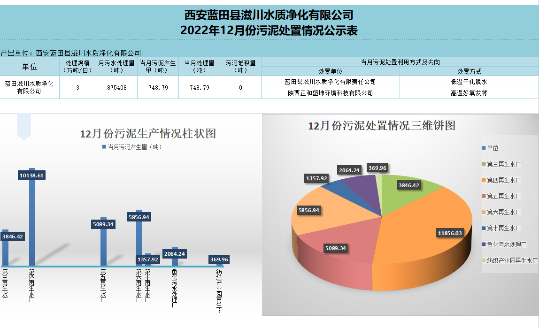Click the 369.96 data label in the bar chart

(x=219, y=259)
